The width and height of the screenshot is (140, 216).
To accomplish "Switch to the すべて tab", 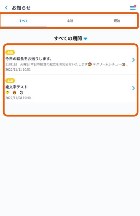I will 23,21.
